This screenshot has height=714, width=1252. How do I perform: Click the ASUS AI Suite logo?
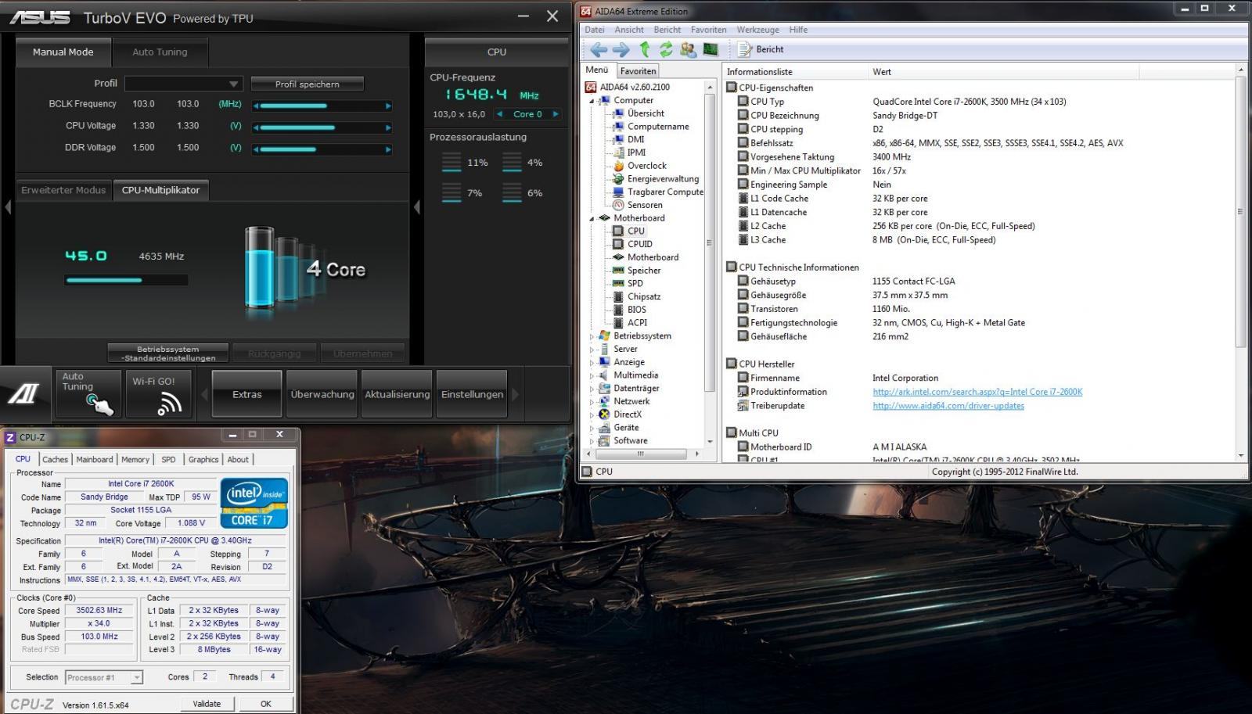click(24, 393)
